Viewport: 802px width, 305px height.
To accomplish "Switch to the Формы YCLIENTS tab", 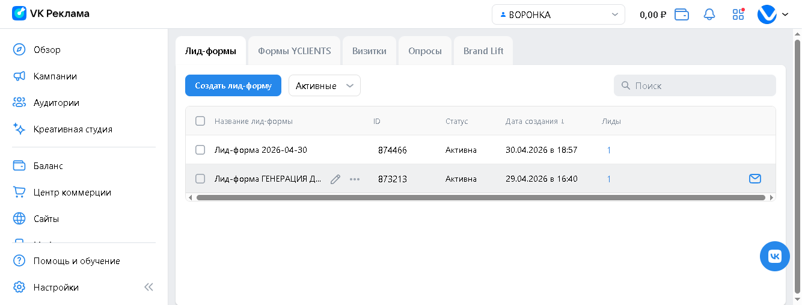I will 295,51.
